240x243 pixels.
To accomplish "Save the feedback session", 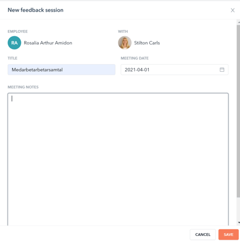I will 228,235.
